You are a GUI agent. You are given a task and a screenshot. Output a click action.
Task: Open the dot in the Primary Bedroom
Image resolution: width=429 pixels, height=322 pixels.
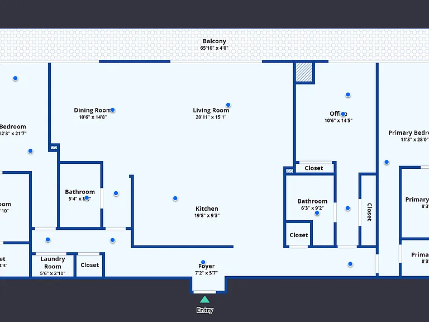387,162
